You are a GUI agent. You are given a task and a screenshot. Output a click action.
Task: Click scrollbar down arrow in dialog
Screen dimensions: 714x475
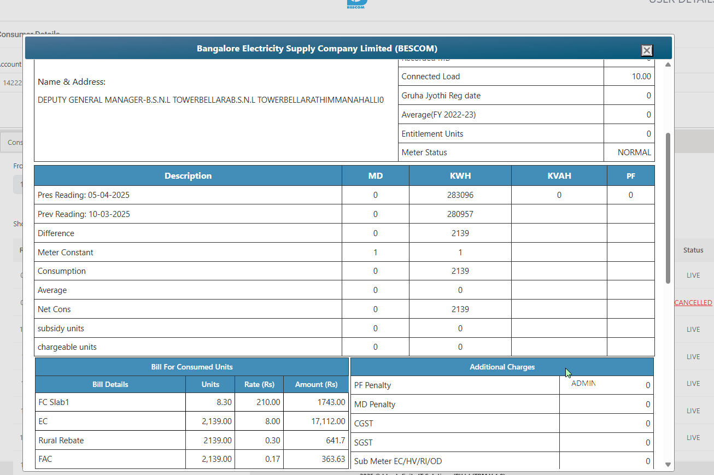[668, 464]
